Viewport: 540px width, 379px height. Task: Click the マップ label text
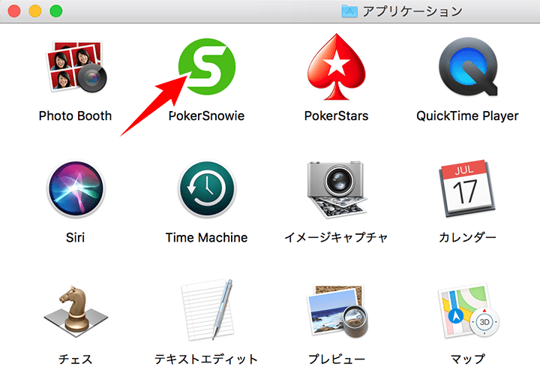[468, 359]
